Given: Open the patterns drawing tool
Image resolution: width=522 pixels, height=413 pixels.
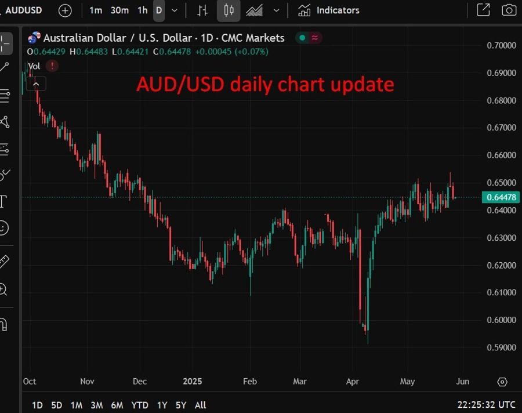Looking at the screenshot, I should point(5,122).
